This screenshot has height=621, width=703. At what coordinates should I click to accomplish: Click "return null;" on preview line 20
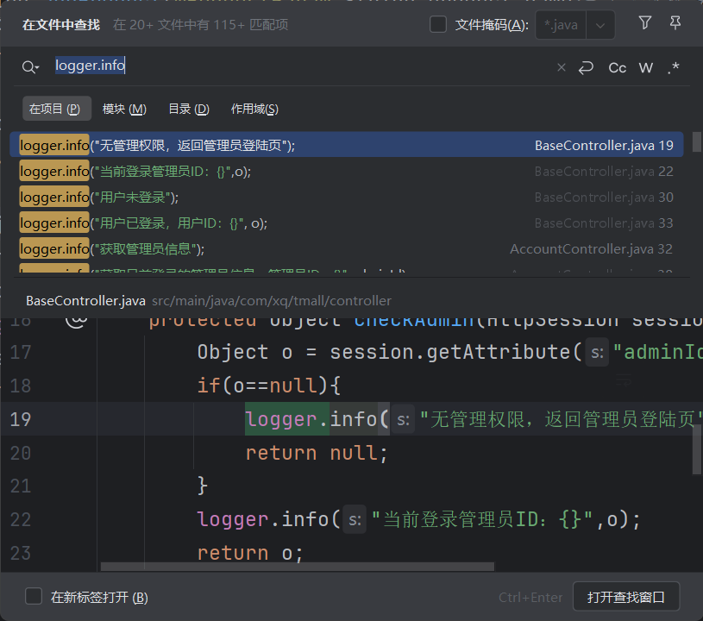pyautogui.click(x=317, y=453)
